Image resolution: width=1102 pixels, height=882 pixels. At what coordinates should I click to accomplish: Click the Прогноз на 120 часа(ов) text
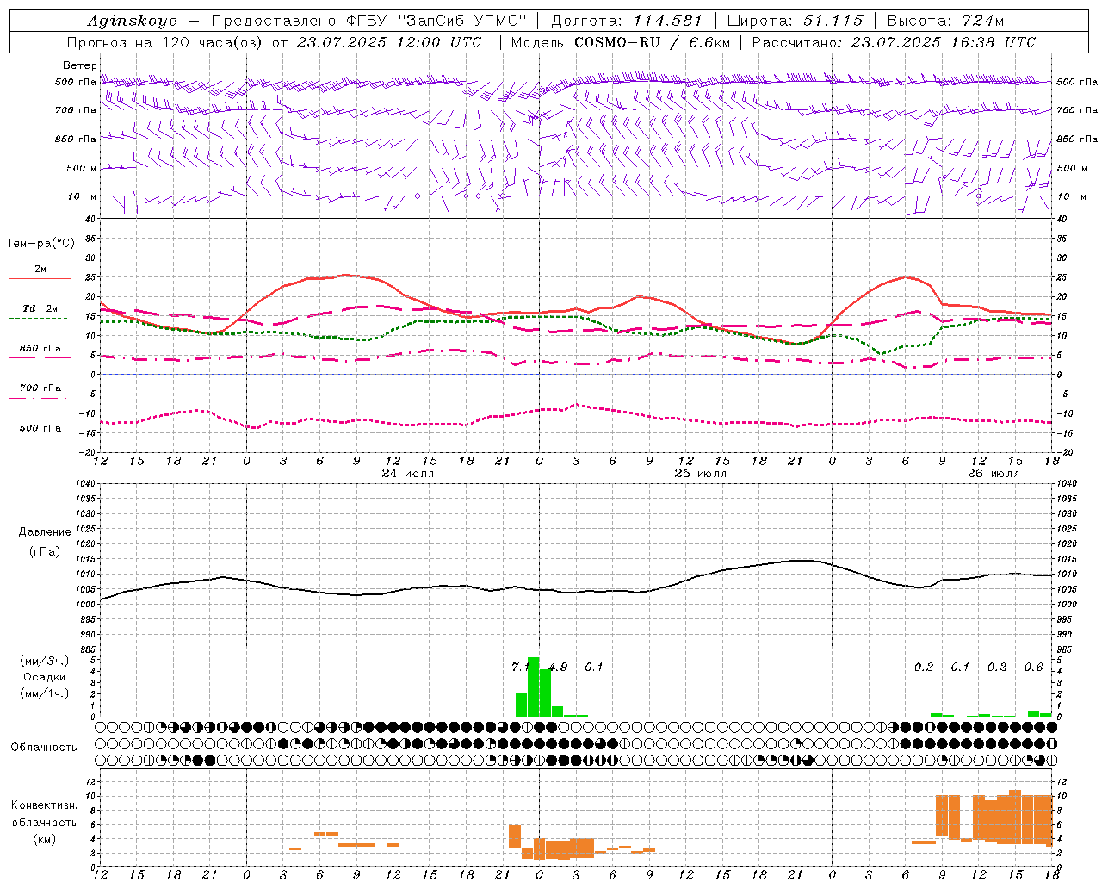coord(165,42)
